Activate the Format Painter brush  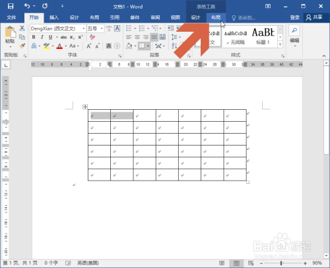point(22,46)
